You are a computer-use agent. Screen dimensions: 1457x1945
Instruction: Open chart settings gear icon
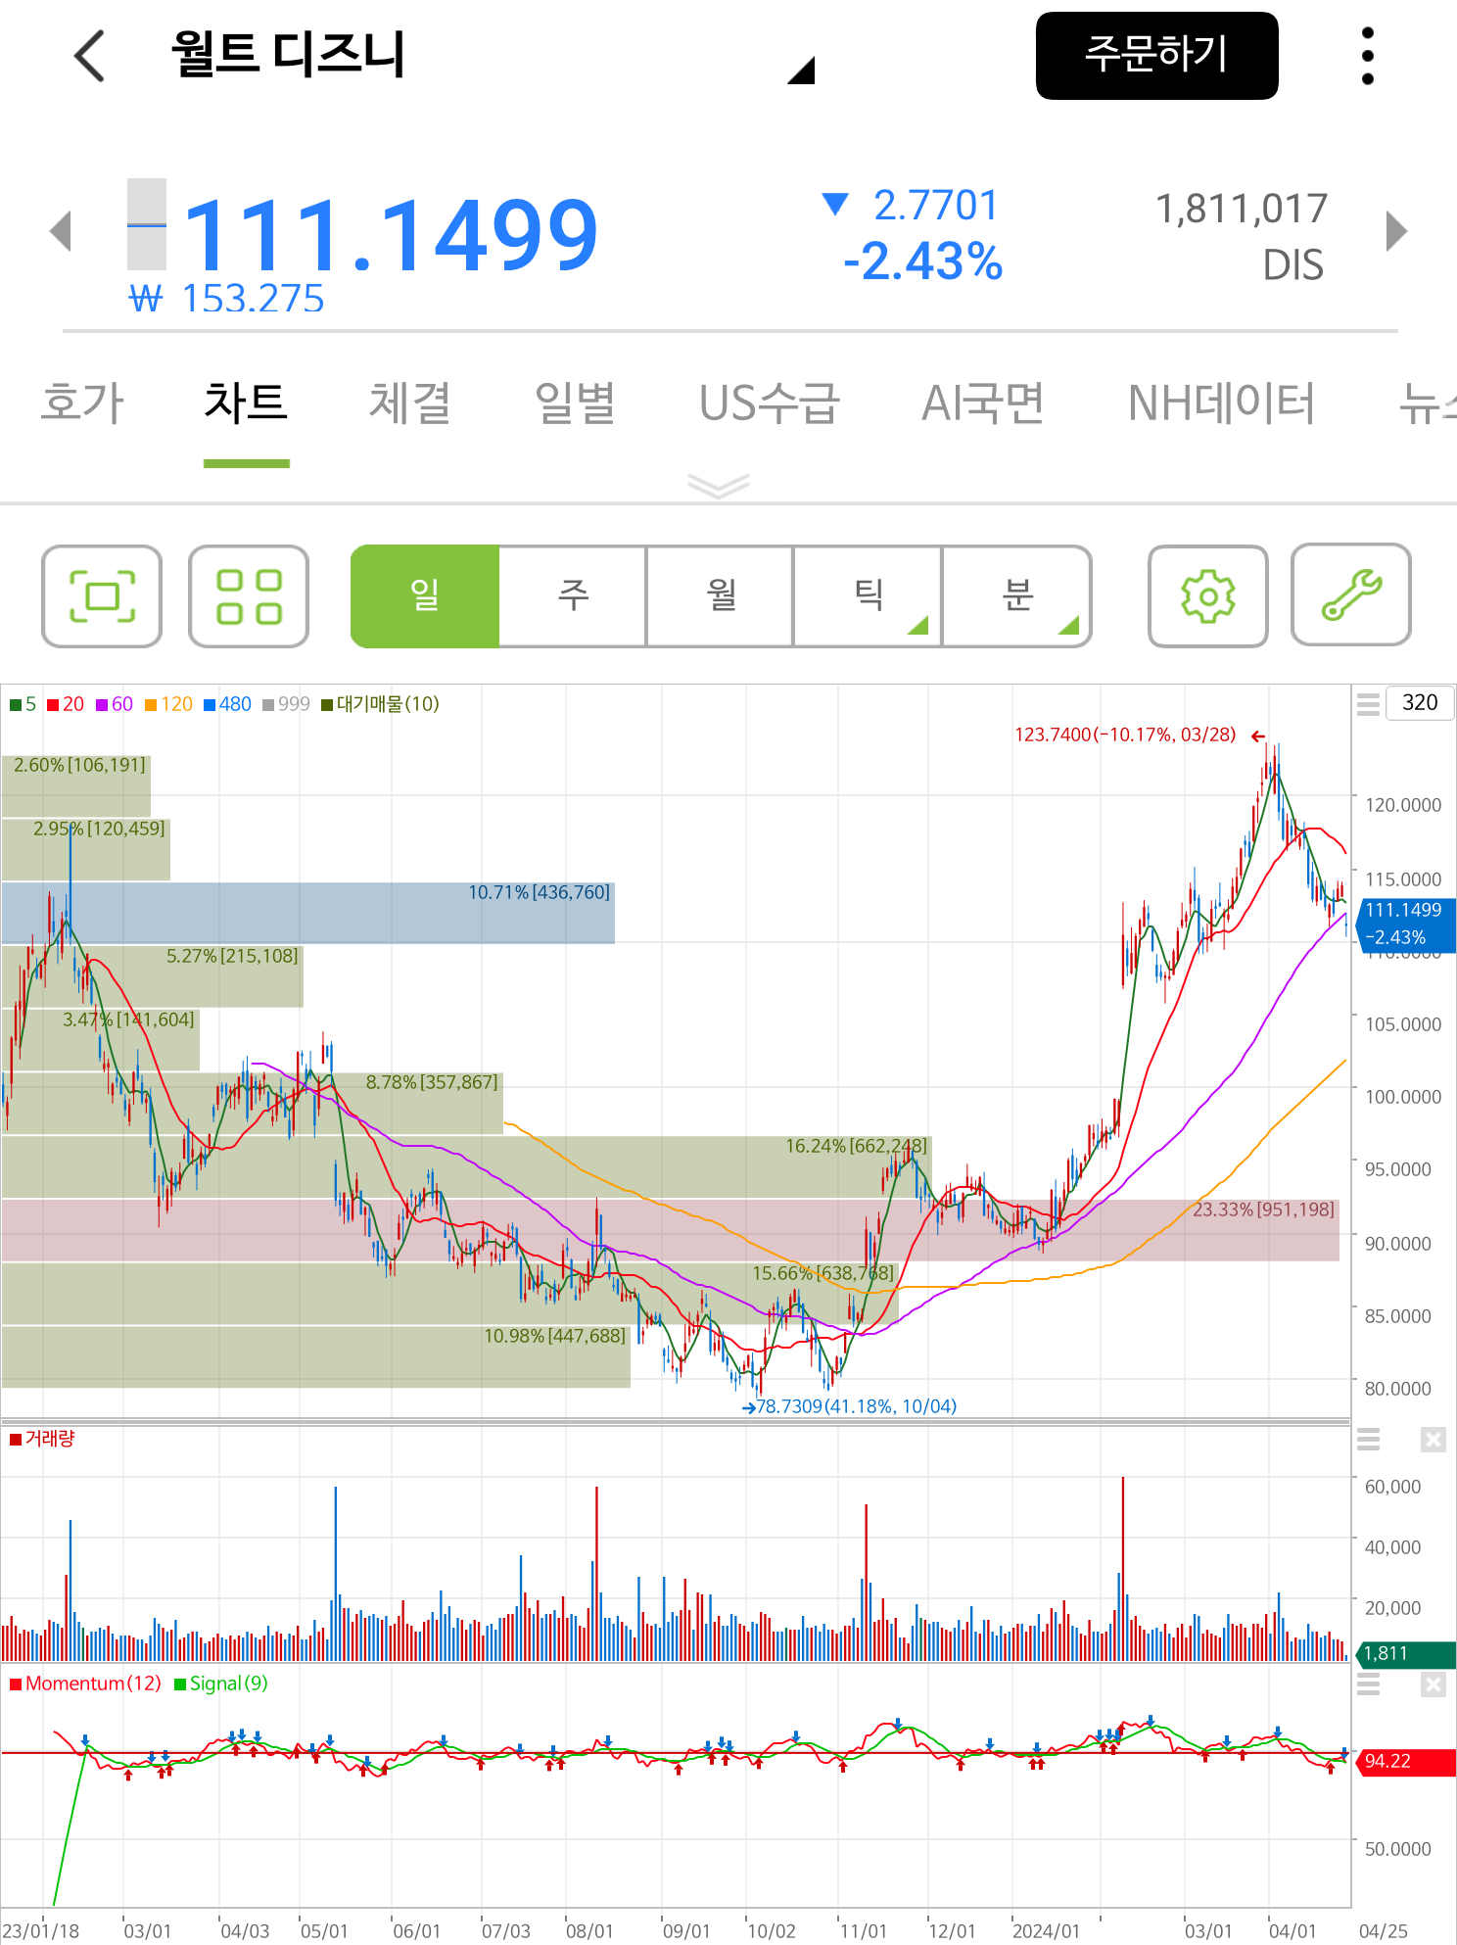point(1208,595)
